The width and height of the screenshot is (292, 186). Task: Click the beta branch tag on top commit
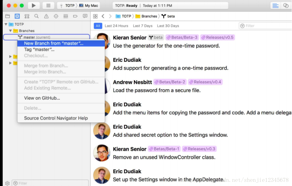(156, 37)
